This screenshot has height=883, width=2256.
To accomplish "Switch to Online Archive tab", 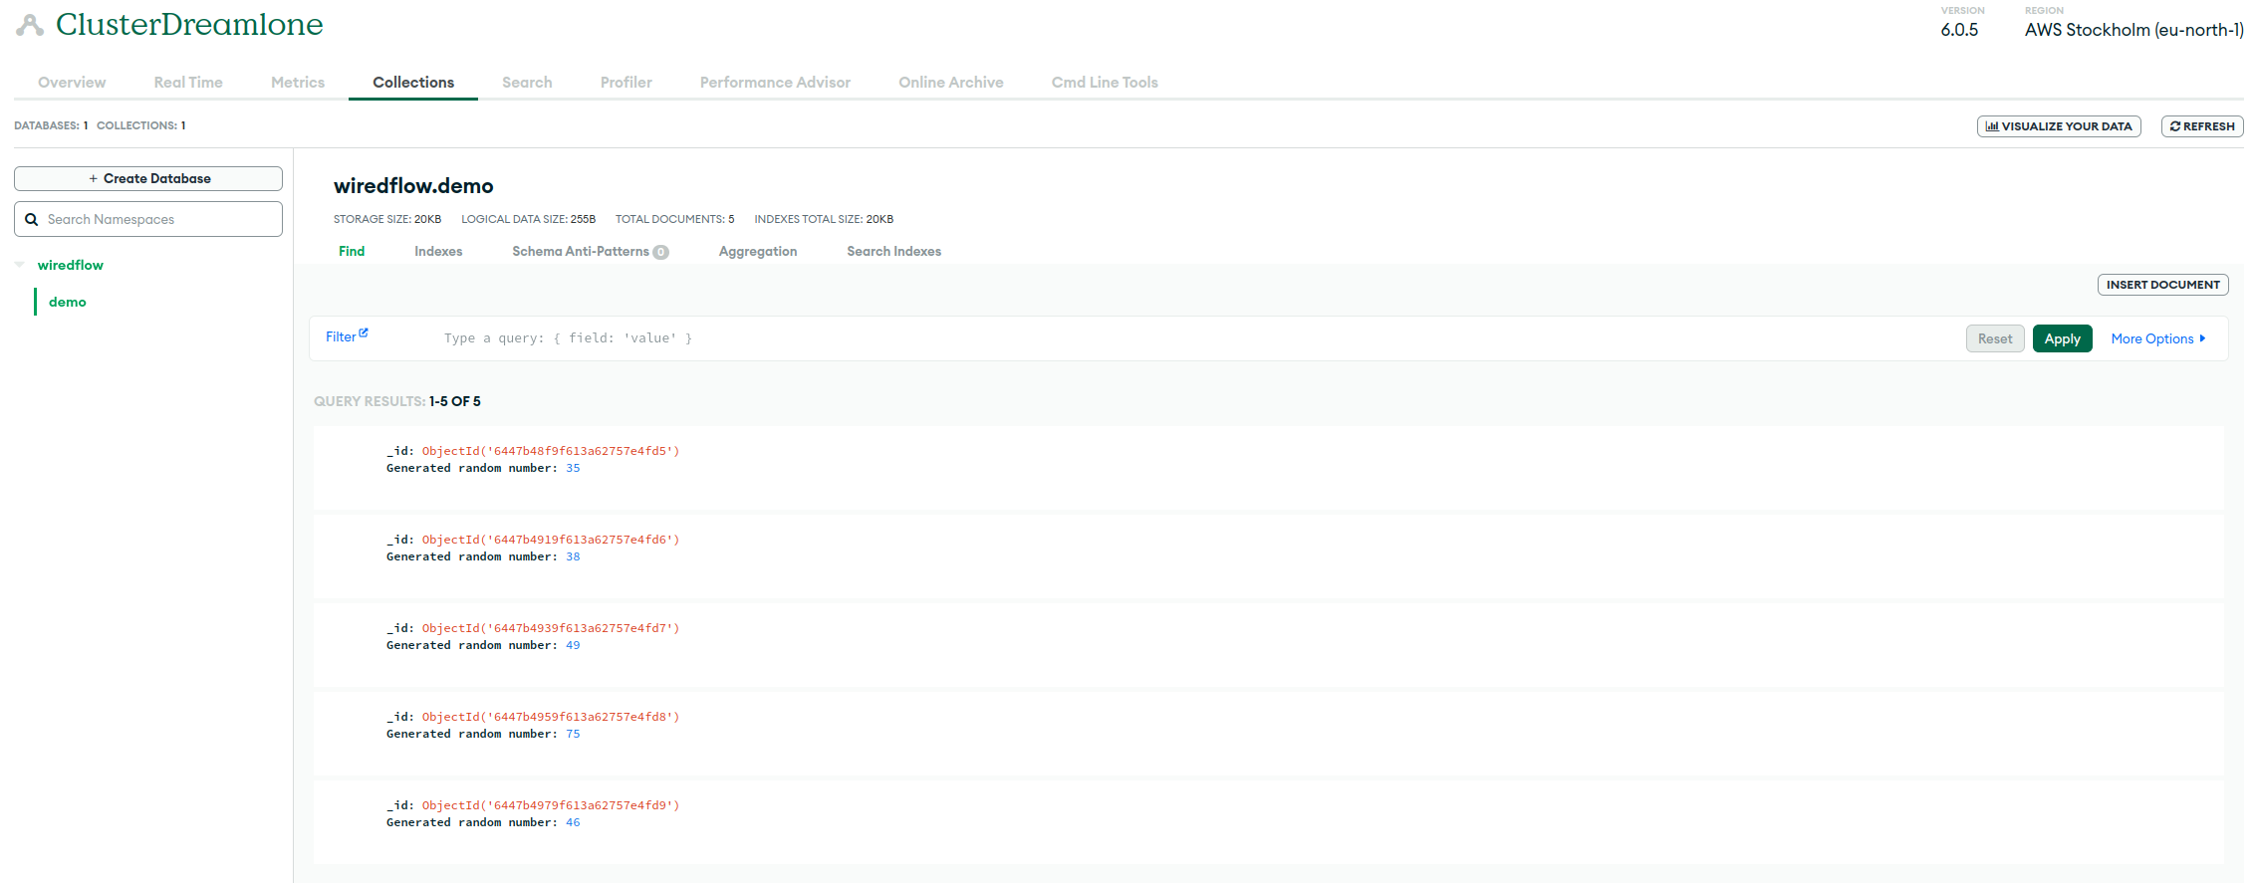I will (951, 83).
